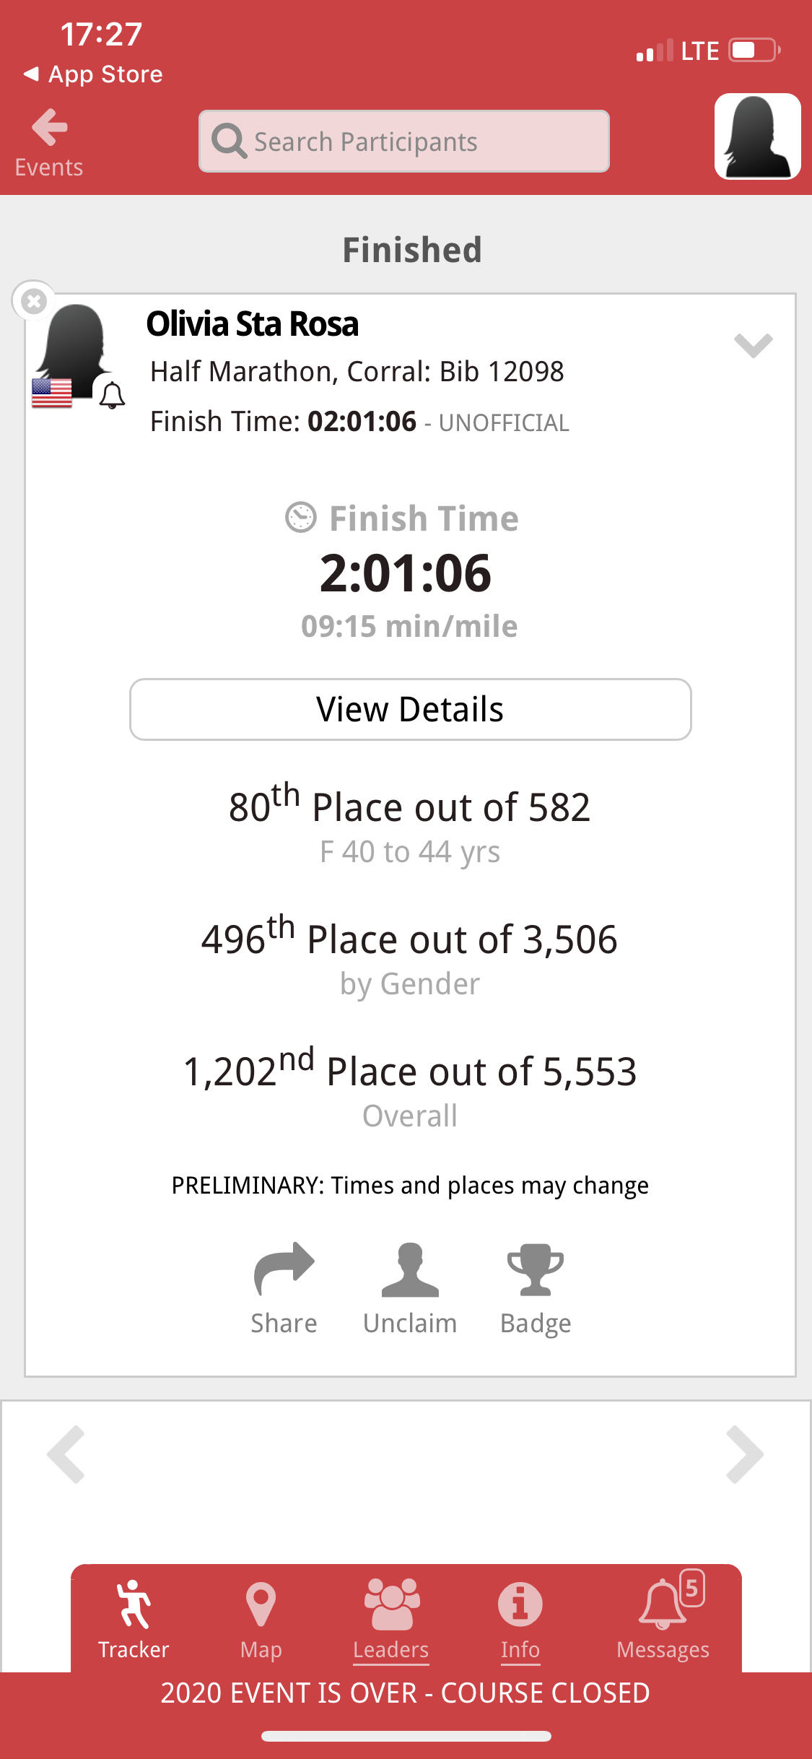Screen dimensions: 812x1759
Task: Go back to Events
Action: (49, 142)
